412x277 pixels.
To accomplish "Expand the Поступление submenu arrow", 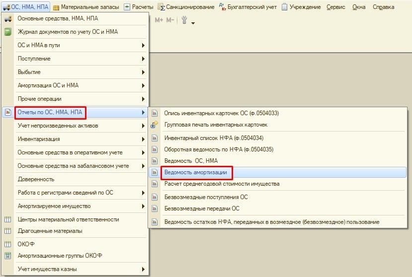I will coord(143,59).
